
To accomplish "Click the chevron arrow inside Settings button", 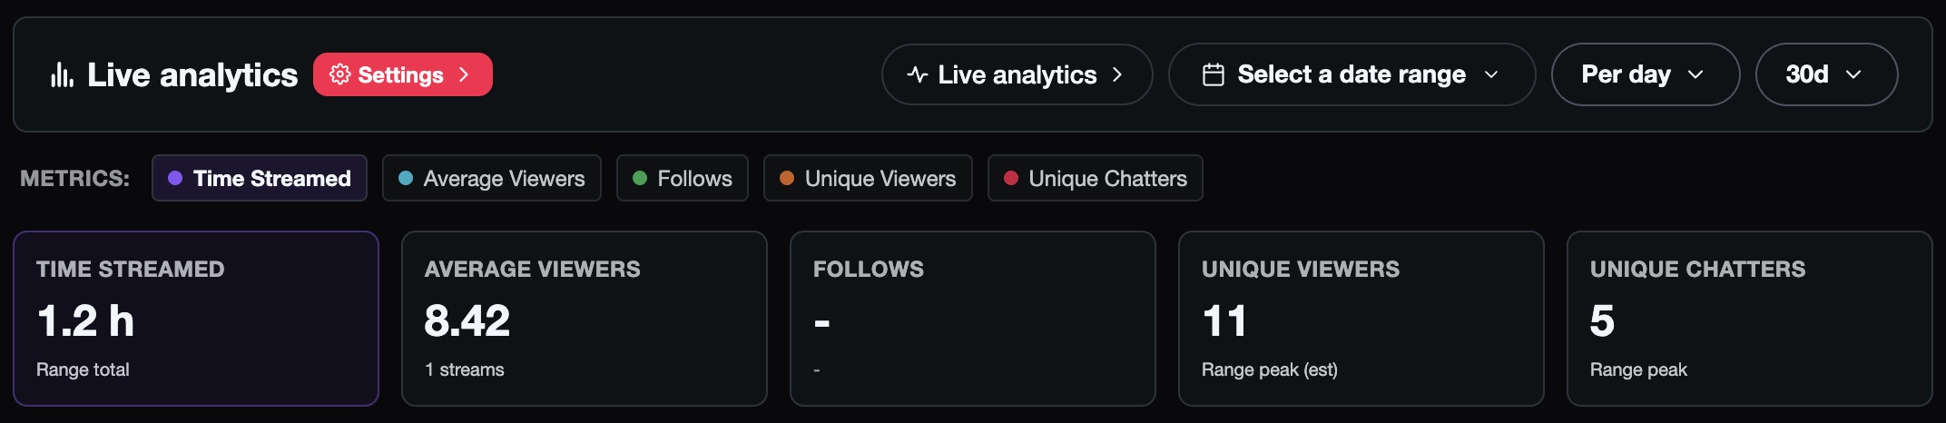I will [464, 74].
